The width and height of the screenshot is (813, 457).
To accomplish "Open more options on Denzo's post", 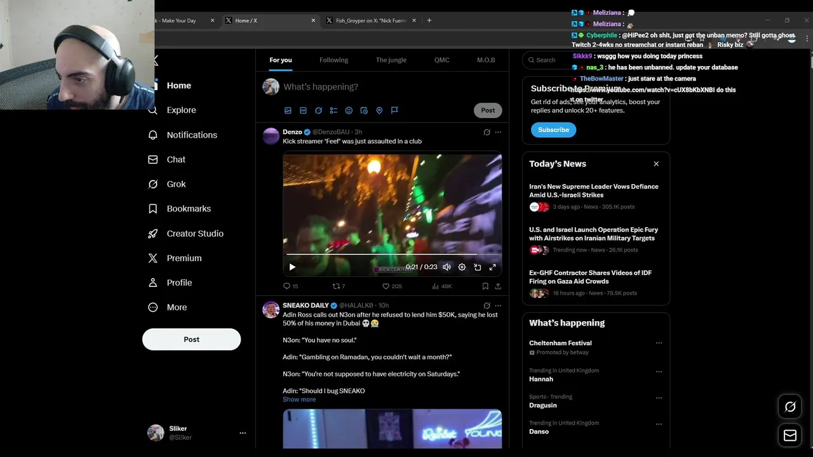I will coord(498,132).
